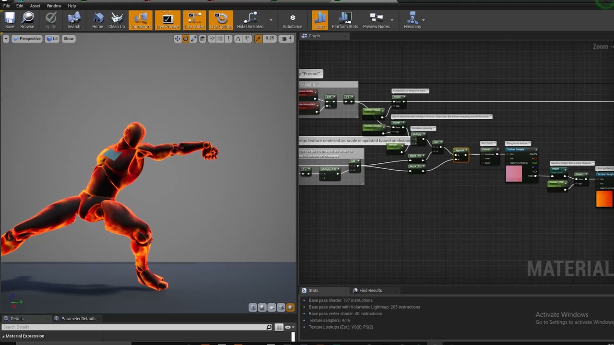The width and height of the screenshot is (614, 345).
Task: Toggle Live Preview in the toolbar
Action: coord(168,20)
